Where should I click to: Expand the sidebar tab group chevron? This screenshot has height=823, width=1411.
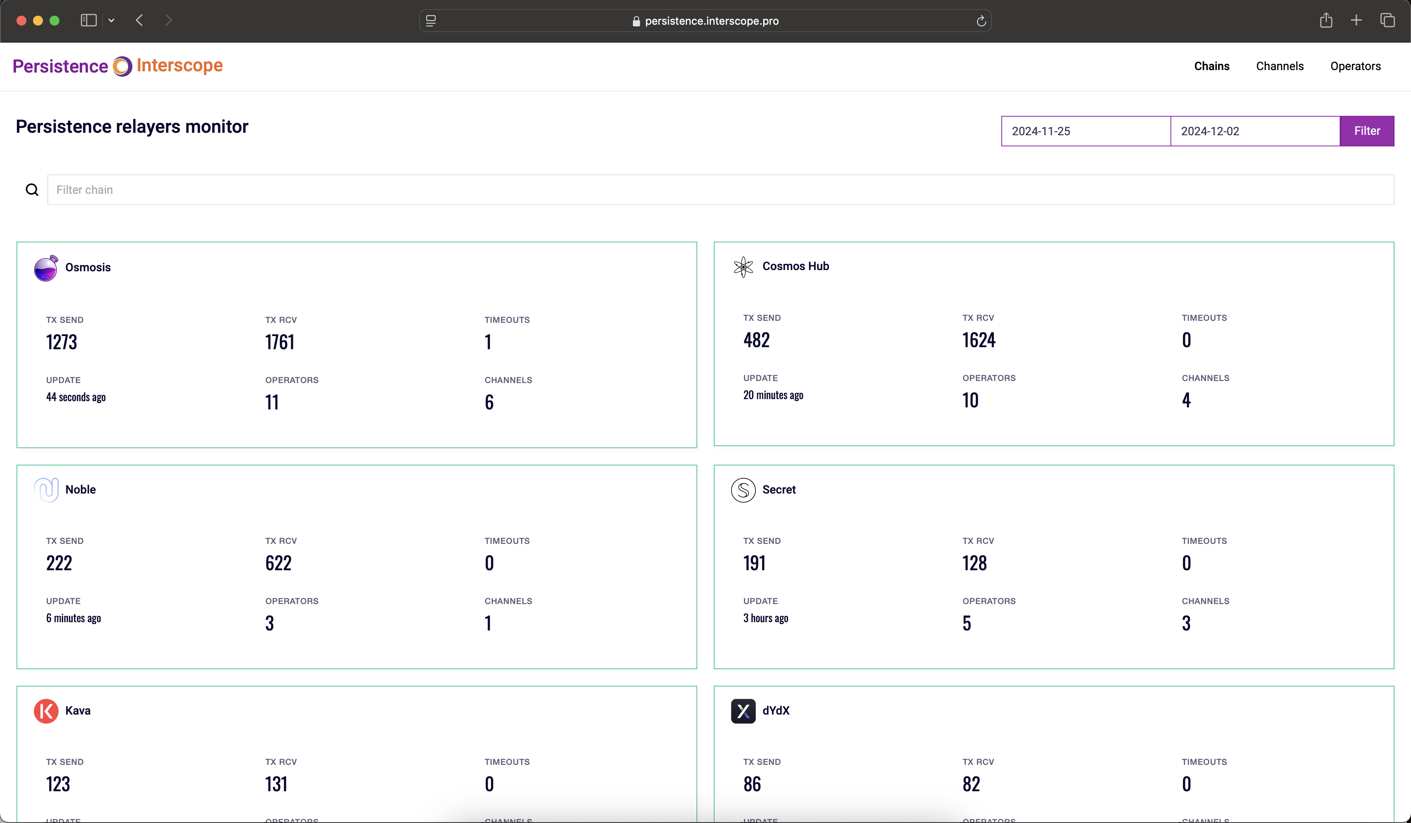coord(111,21)
